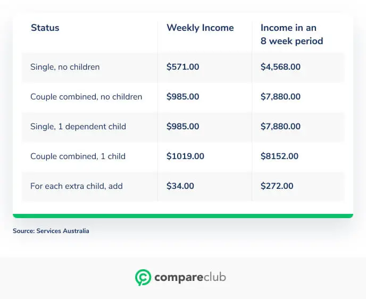Click the $8152.00 eight week value
Image resolution: width=366 pixels, height=299 pixels.
point(279,156)
